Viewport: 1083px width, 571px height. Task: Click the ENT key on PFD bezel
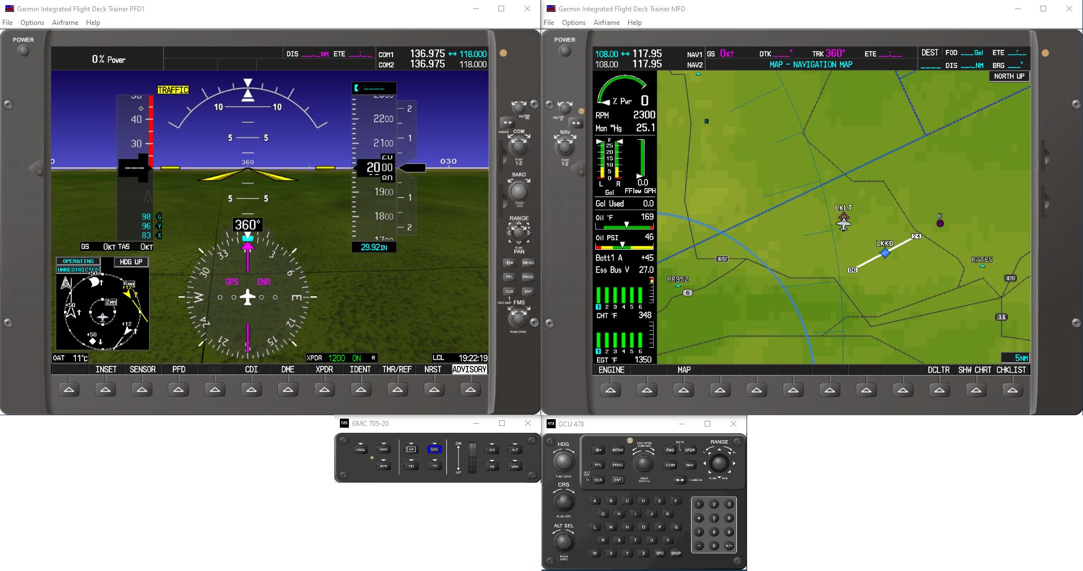coord(528,291)
